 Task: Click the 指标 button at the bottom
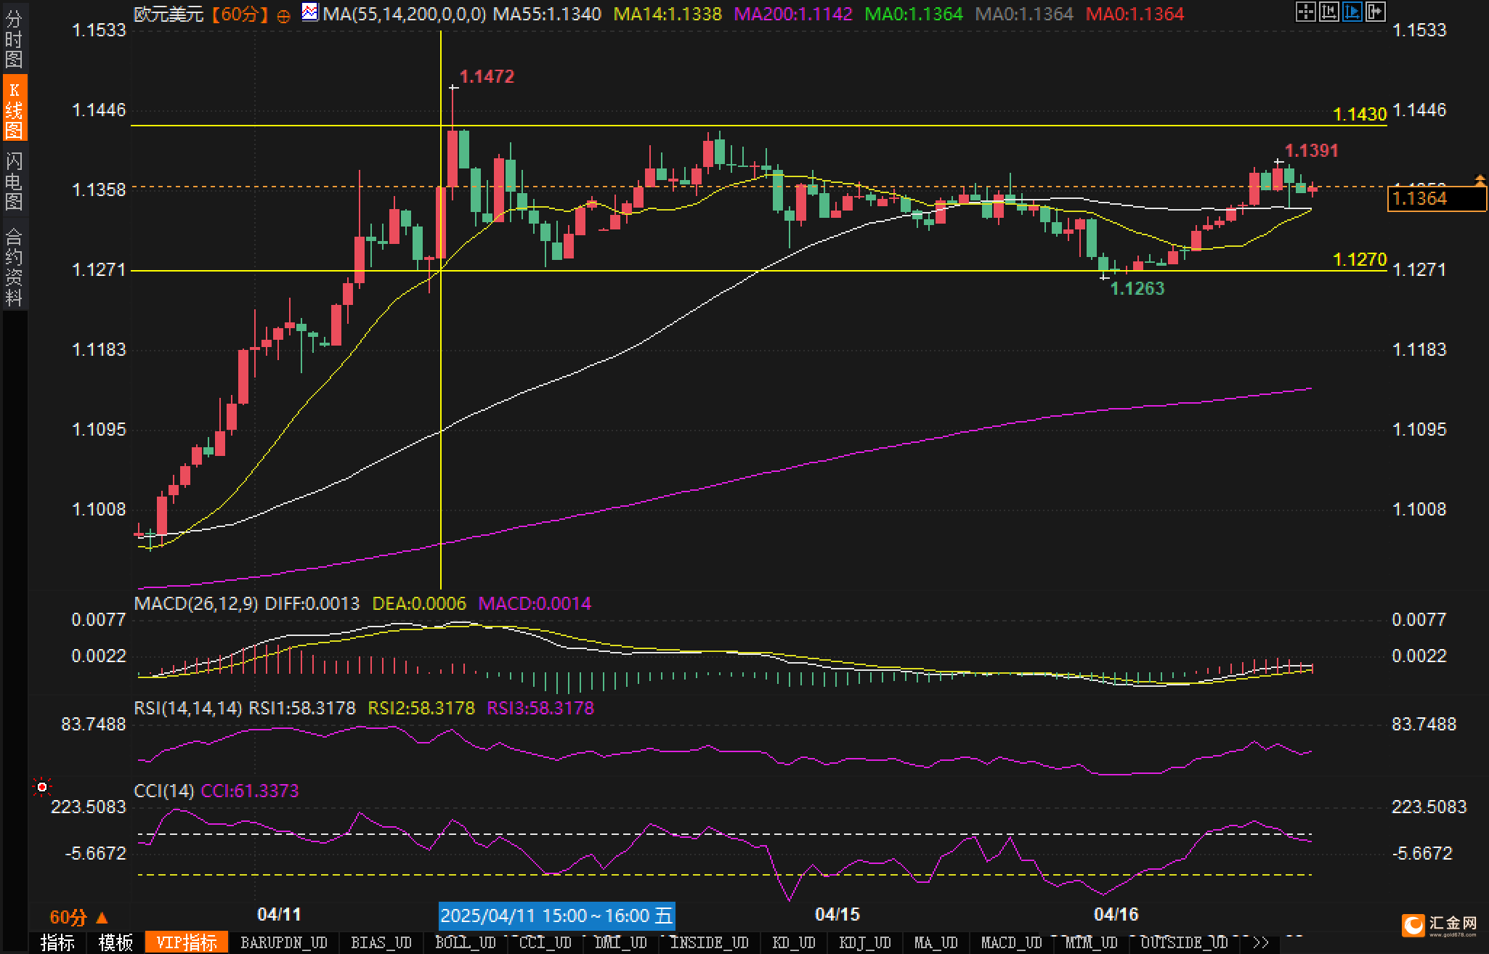58,943
